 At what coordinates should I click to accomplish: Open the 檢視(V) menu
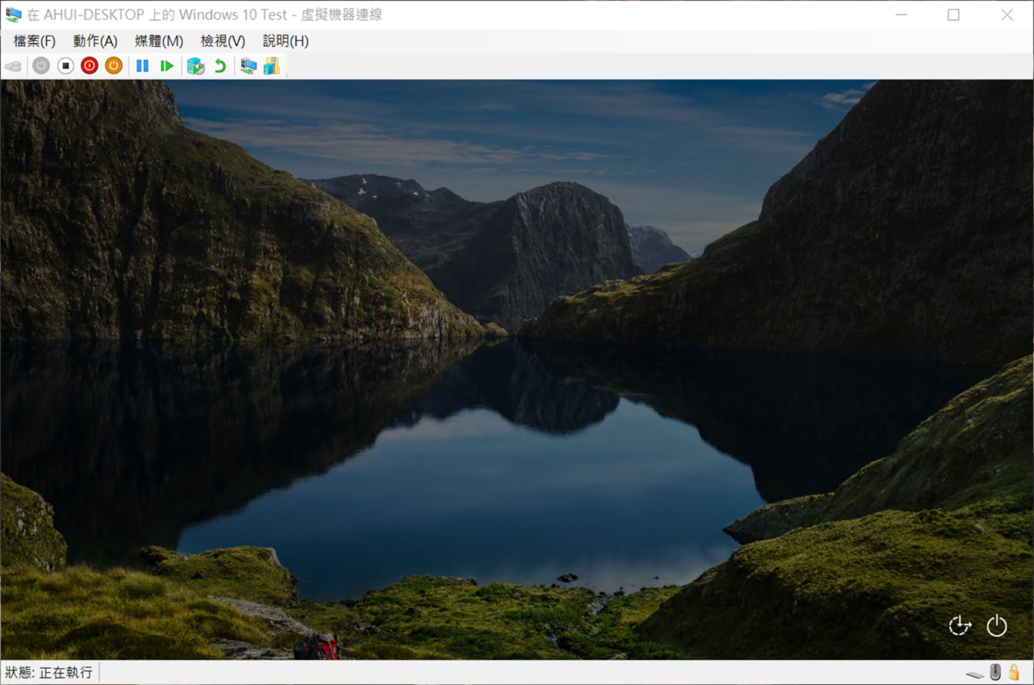222,41
